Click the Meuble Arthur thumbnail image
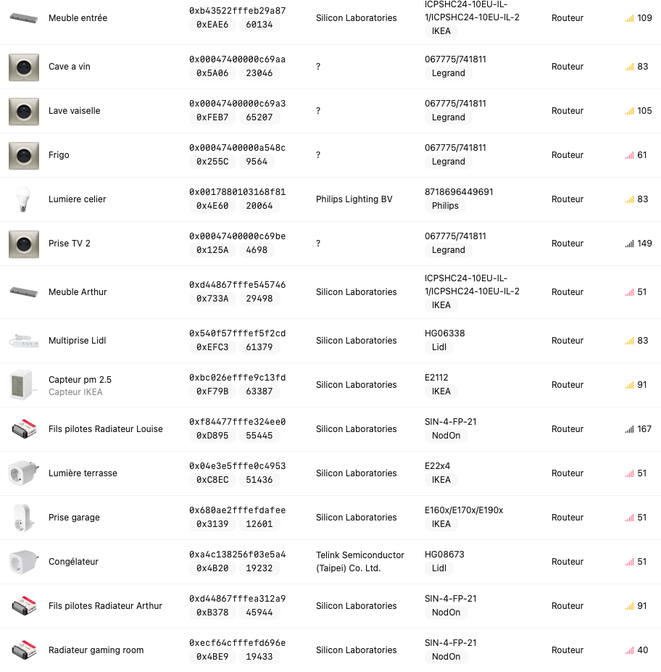 coord(23,292)
